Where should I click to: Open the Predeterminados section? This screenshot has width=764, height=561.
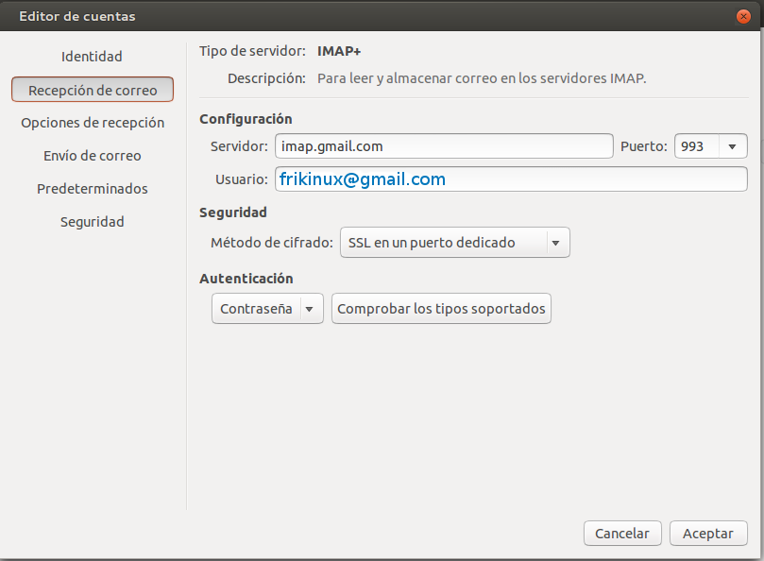click(x=93, y=189)
